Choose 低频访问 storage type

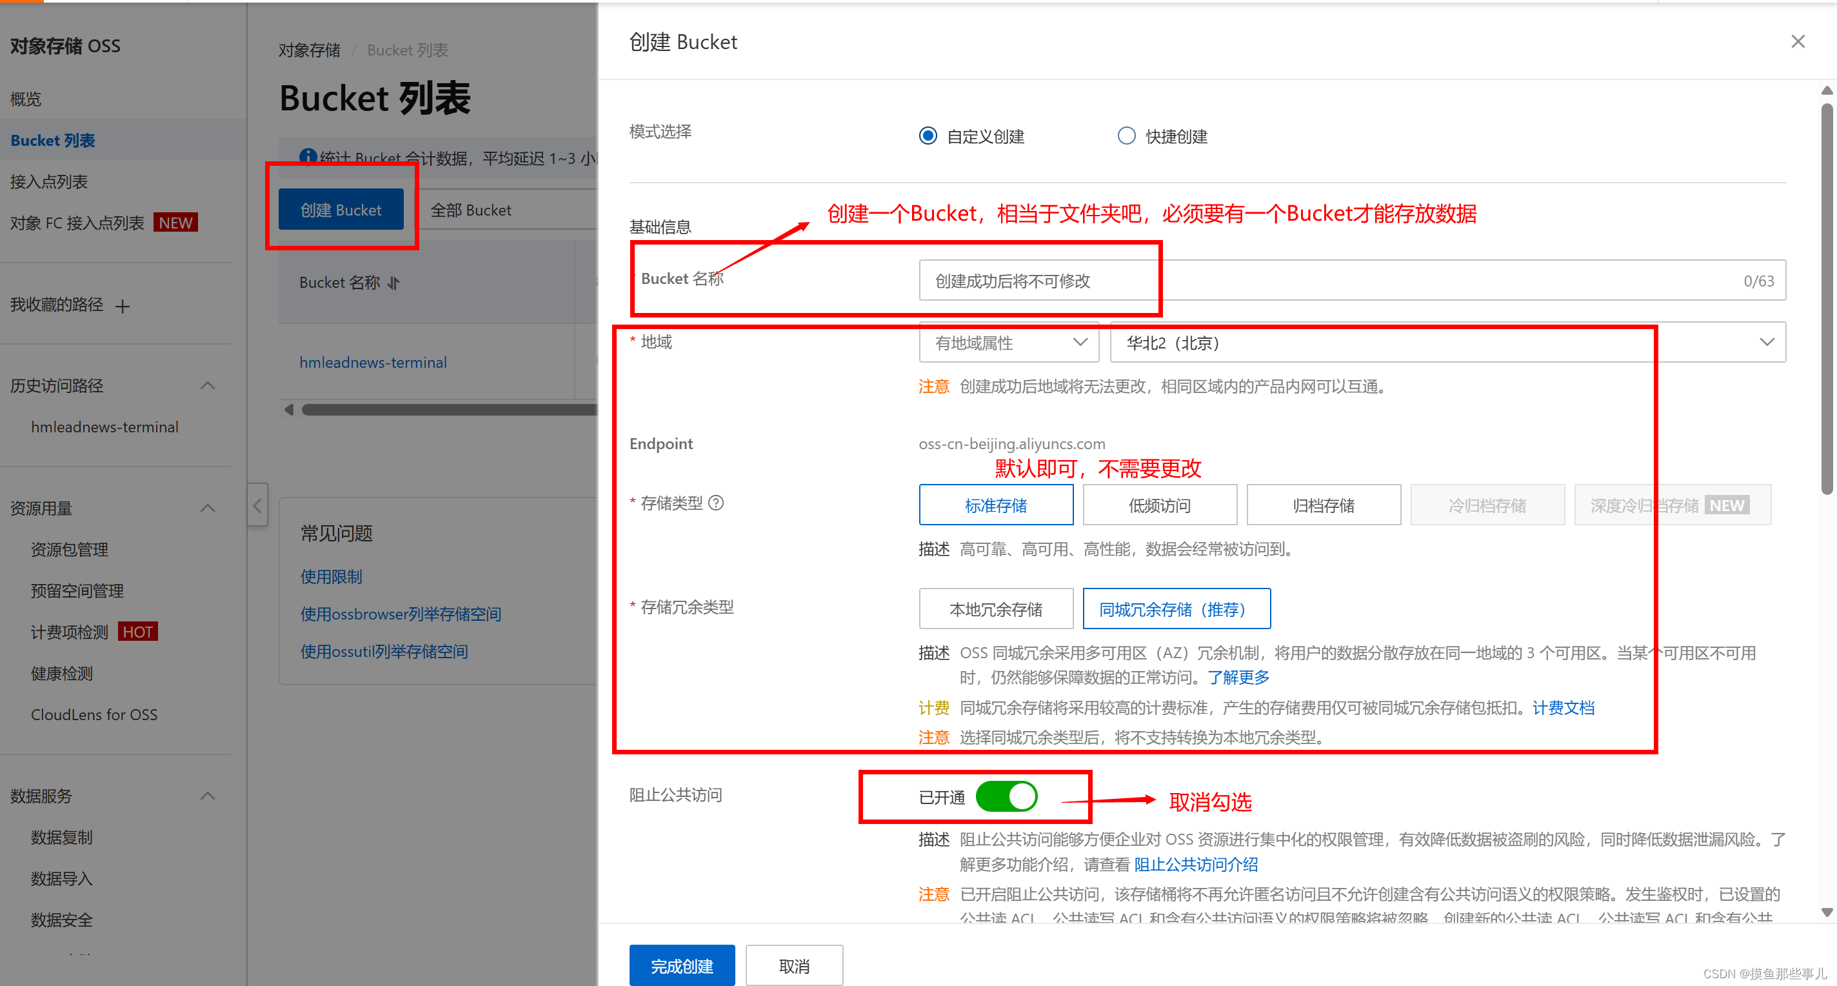tap(1160, 505)
